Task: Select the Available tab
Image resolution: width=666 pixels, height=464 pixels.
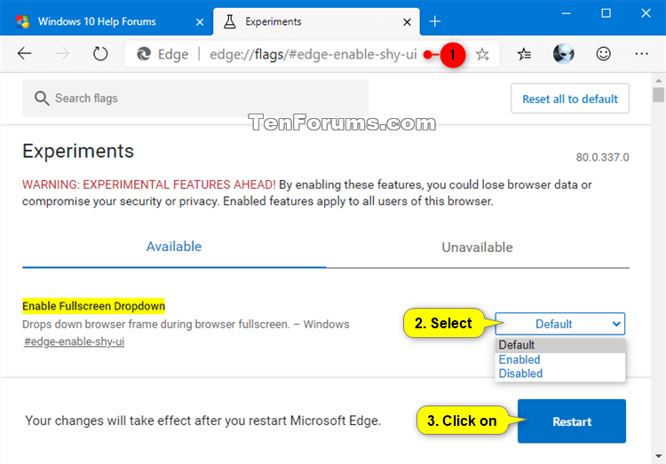Action: coord(174,247)
